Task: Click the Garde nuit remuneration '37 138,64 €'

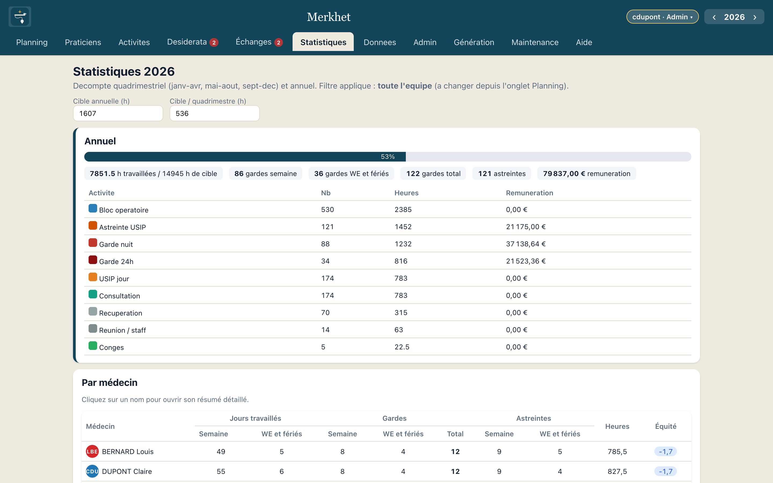Action: point(526,244)
